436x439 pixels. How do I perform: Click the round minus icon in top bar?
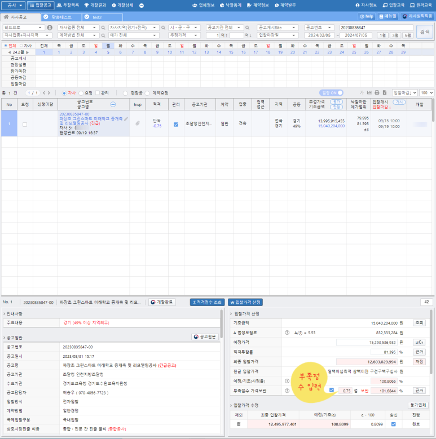142,6
